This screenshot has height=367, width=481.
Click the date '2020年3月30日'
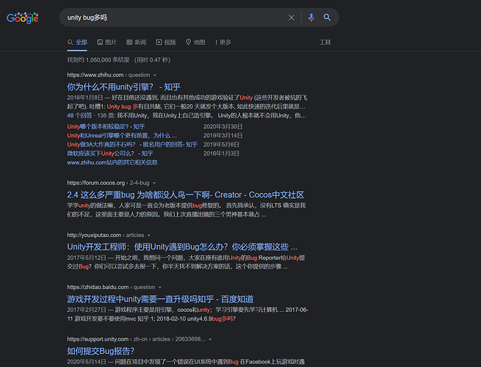(x=223, y=127)
